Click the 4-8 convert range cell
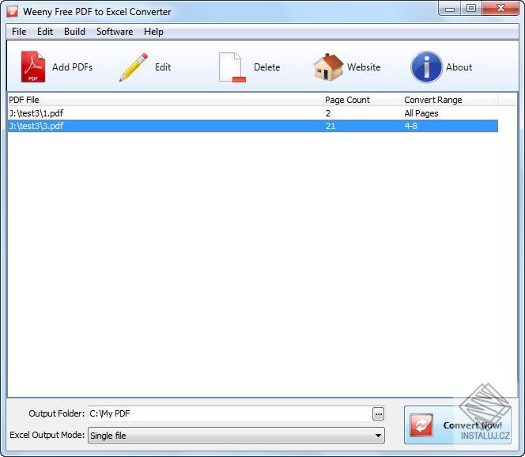This screenshot has height=457, width=525. 411,126
